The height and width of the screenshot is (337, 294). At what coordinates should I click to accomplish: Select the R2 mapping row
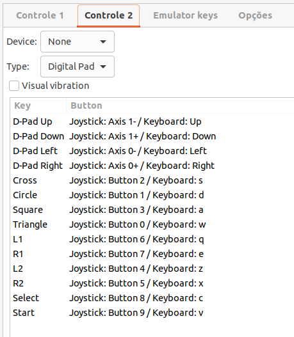click(x=152, y=283)
